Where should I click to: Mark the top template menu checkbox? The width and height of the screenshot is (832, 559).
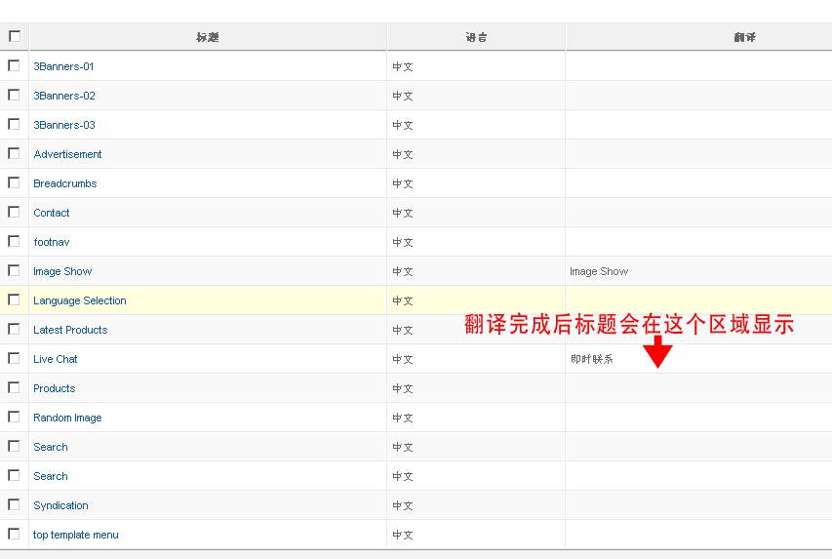[14, 534]
